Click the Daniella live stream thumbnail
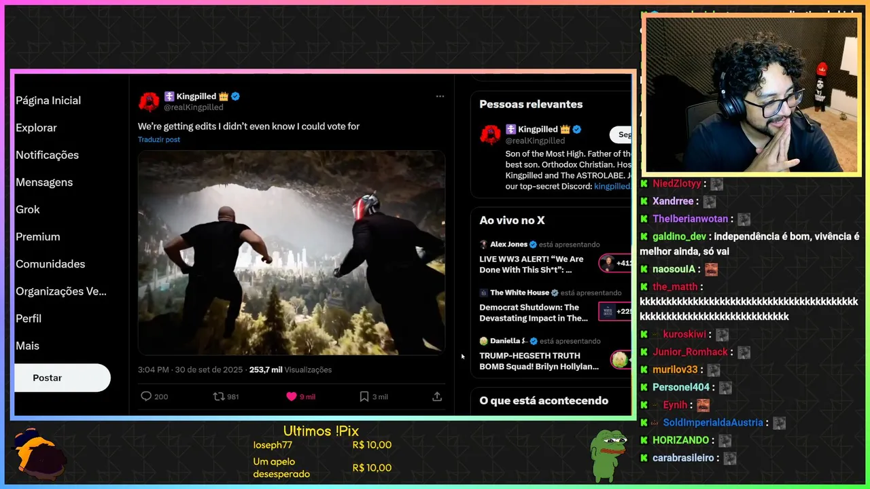 (x=621, y=359)
